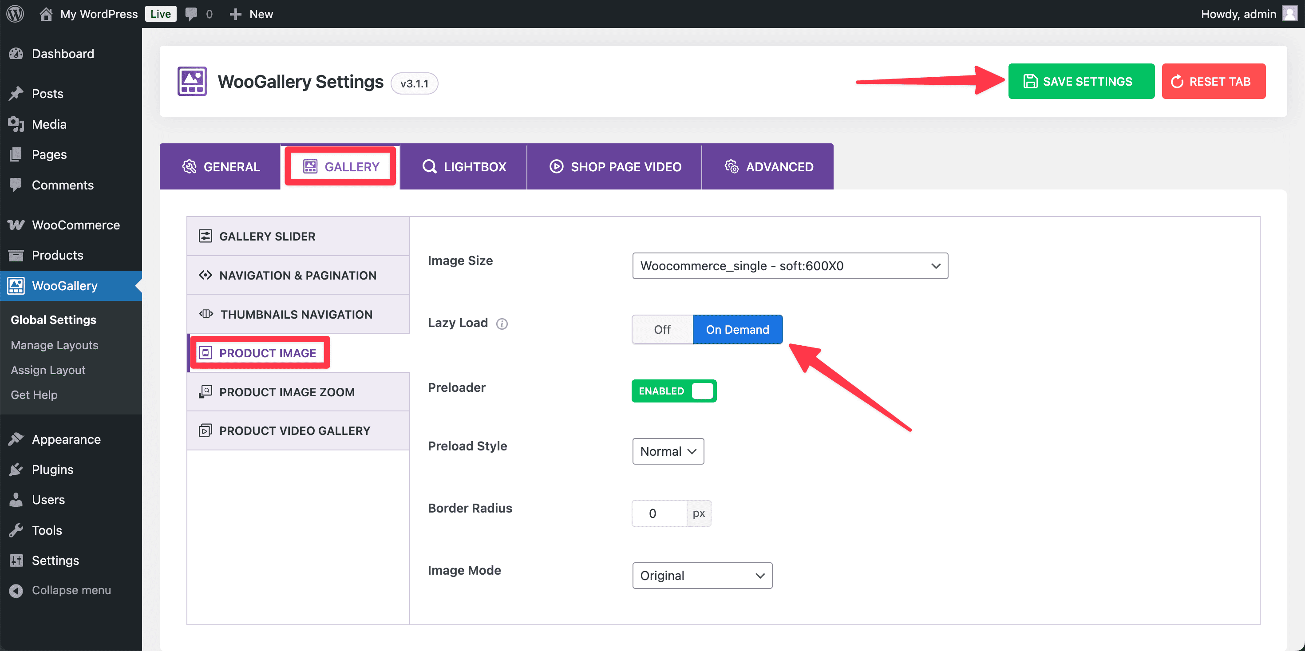Select On Demand lazy load option
This screenshot has width=1305, height=651.
click(x=737, y=329)
